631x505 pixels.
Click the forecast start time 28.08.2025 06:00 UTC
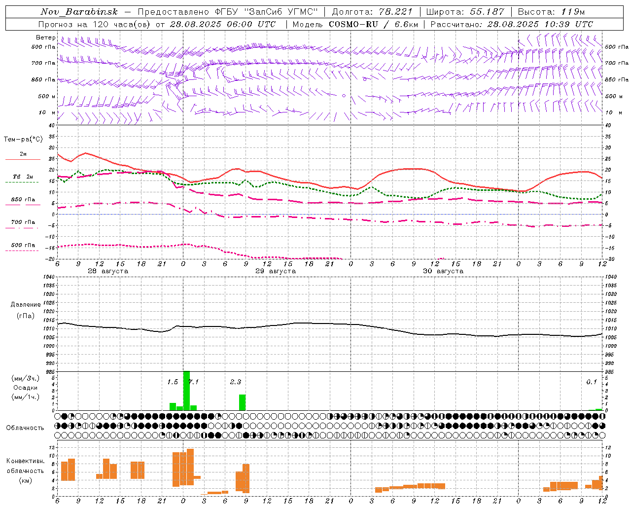(223, 24)
